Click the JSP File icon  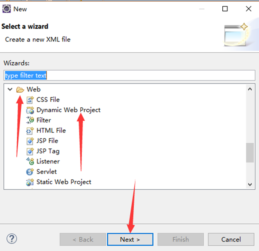coord(30,141)
